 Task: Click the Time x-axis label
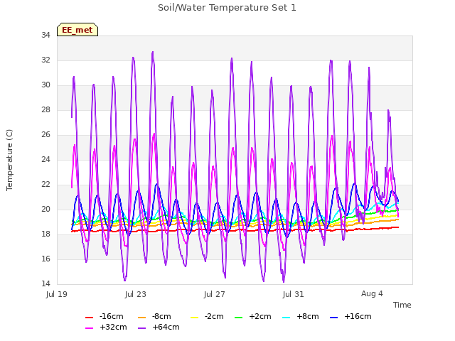[x=402, y=305]
